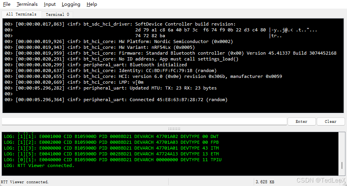The height and width of the screenshot is (186, 347).
Task: Click the Enter button
Action: pyautogui.click(x=302, y=121)
